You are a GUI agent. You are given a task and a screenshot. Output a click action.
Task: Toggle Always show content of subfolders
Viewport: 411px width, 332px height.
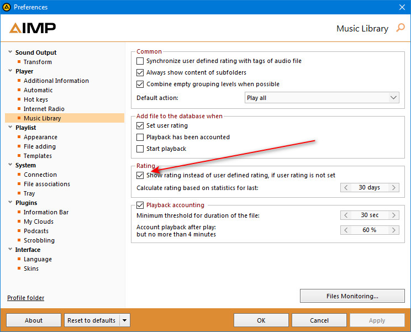coord(140,72)
